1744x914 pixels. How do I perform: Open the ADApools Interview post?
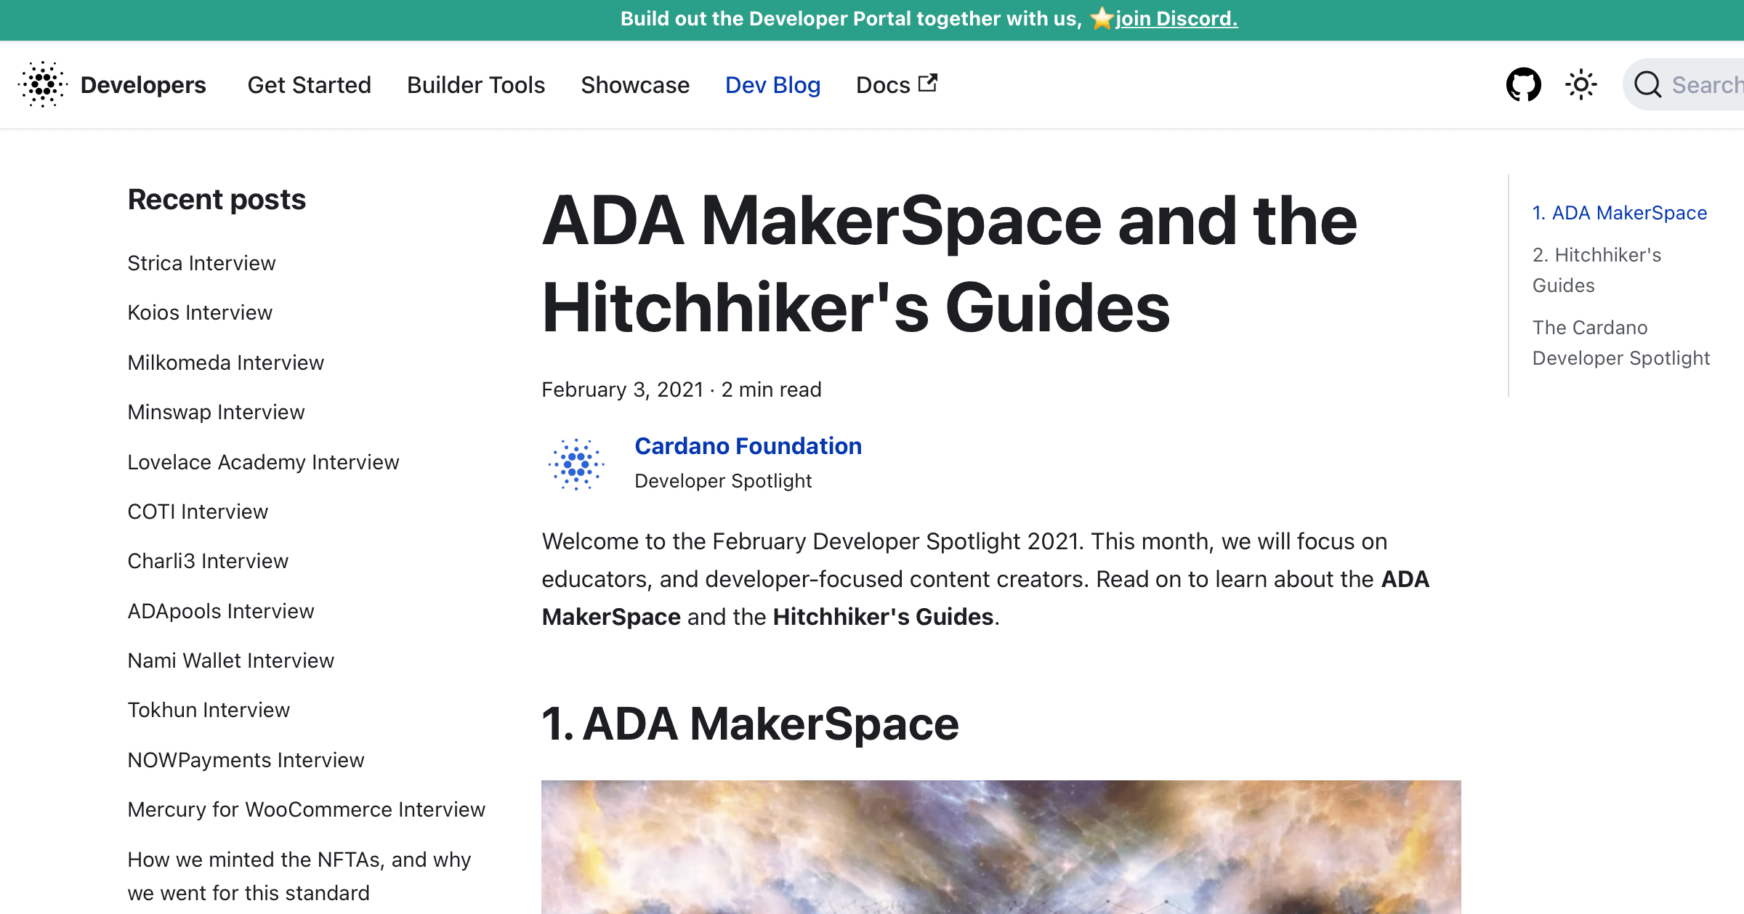tap(221, 611)
